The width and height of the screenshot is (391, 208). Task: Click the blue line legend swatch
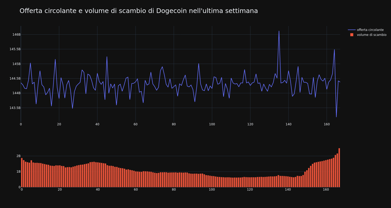pyautogui.click(x=352, y=30)
